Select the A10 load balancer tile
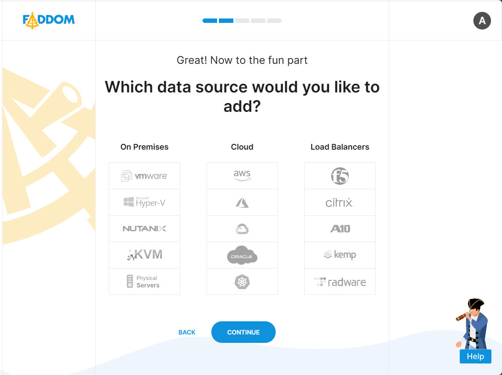This screenshot has width=502, height=375. (x=340, y=229)
